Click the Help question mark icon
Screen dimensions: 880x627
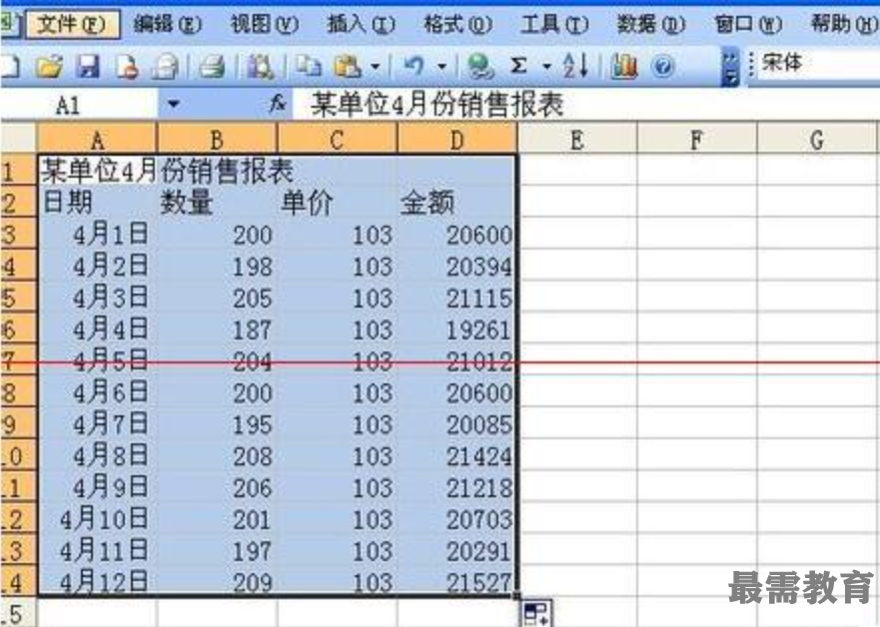(x=663, y=67)
